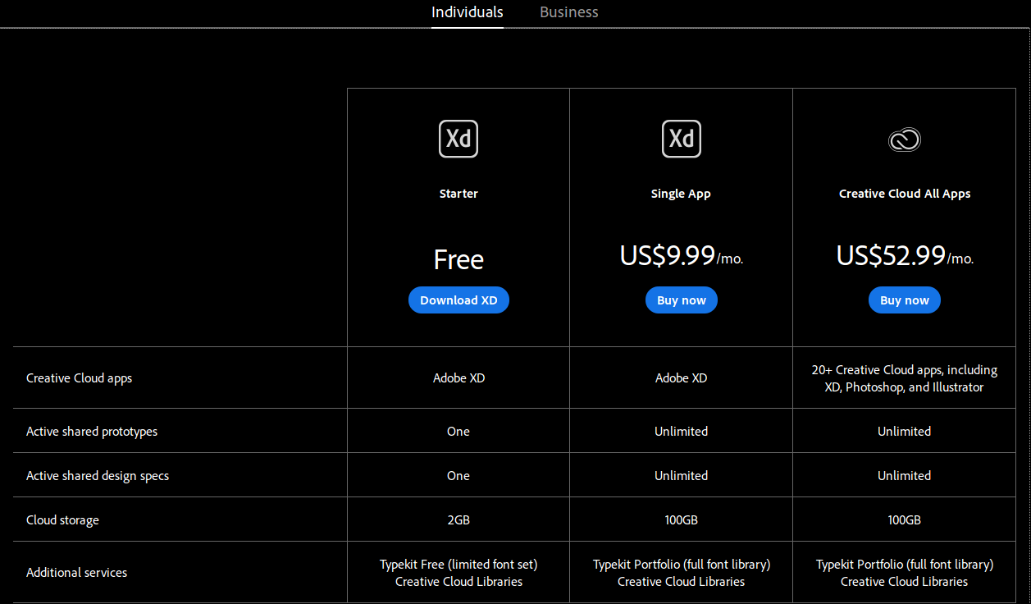This screenshot has width=1031, height=604.
Task: Select the Creative Cloud apps row label
Action: (x=79, y=378)
